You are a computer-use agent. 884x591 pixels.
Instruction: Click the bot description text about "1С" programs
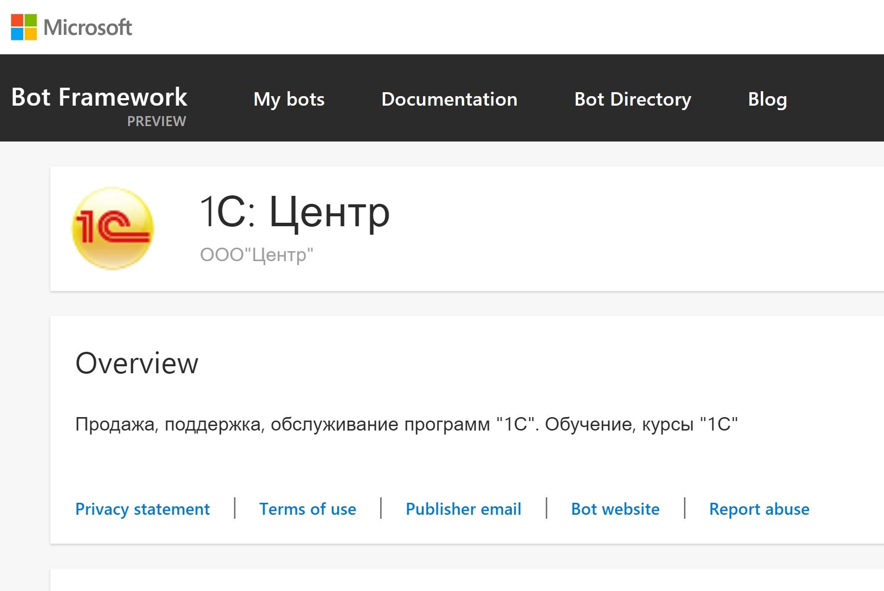click(407, 424)
